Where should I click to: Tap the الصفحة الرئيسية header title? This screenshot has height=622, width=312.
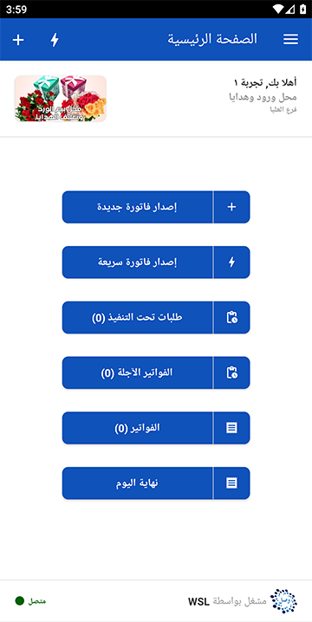point(212,39)
